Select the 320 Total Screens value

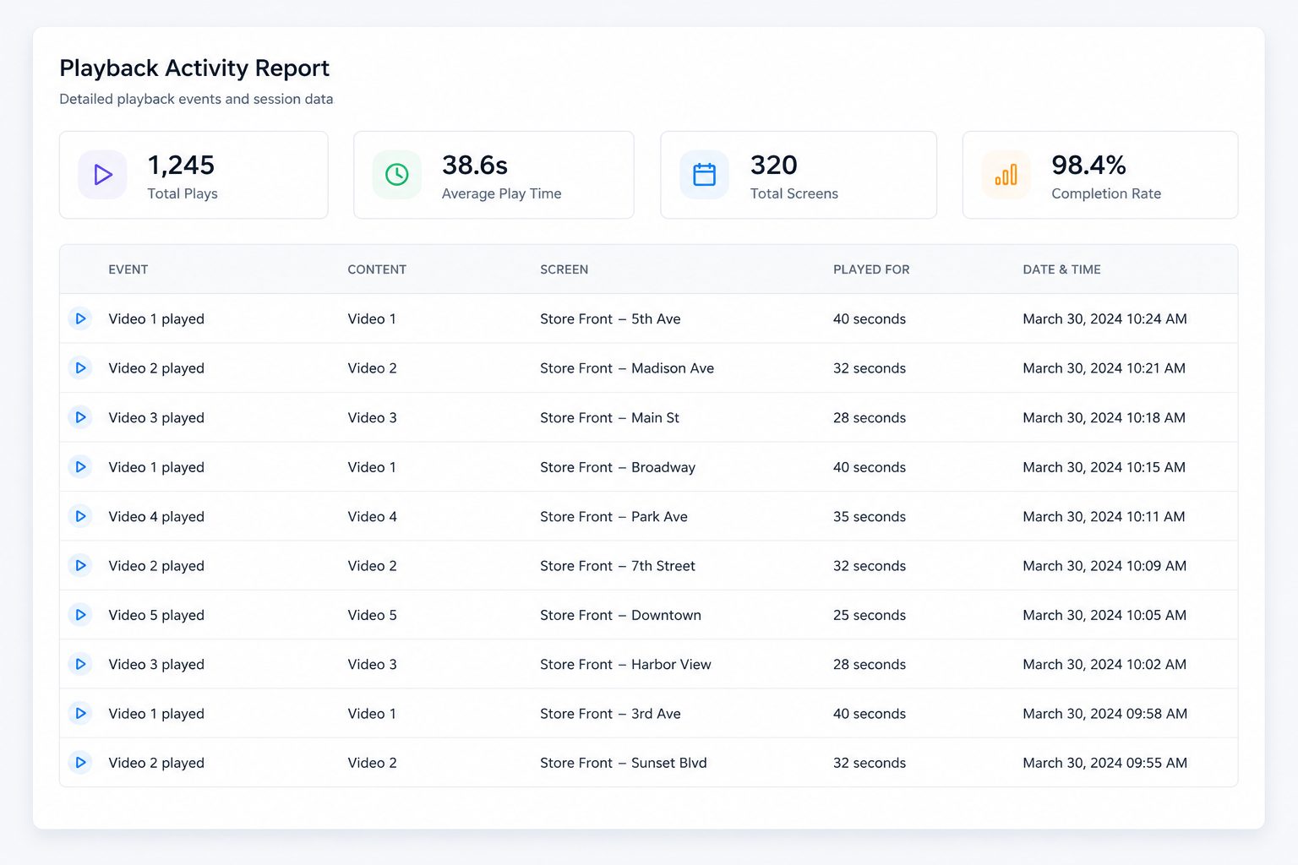tap(774, 165)
